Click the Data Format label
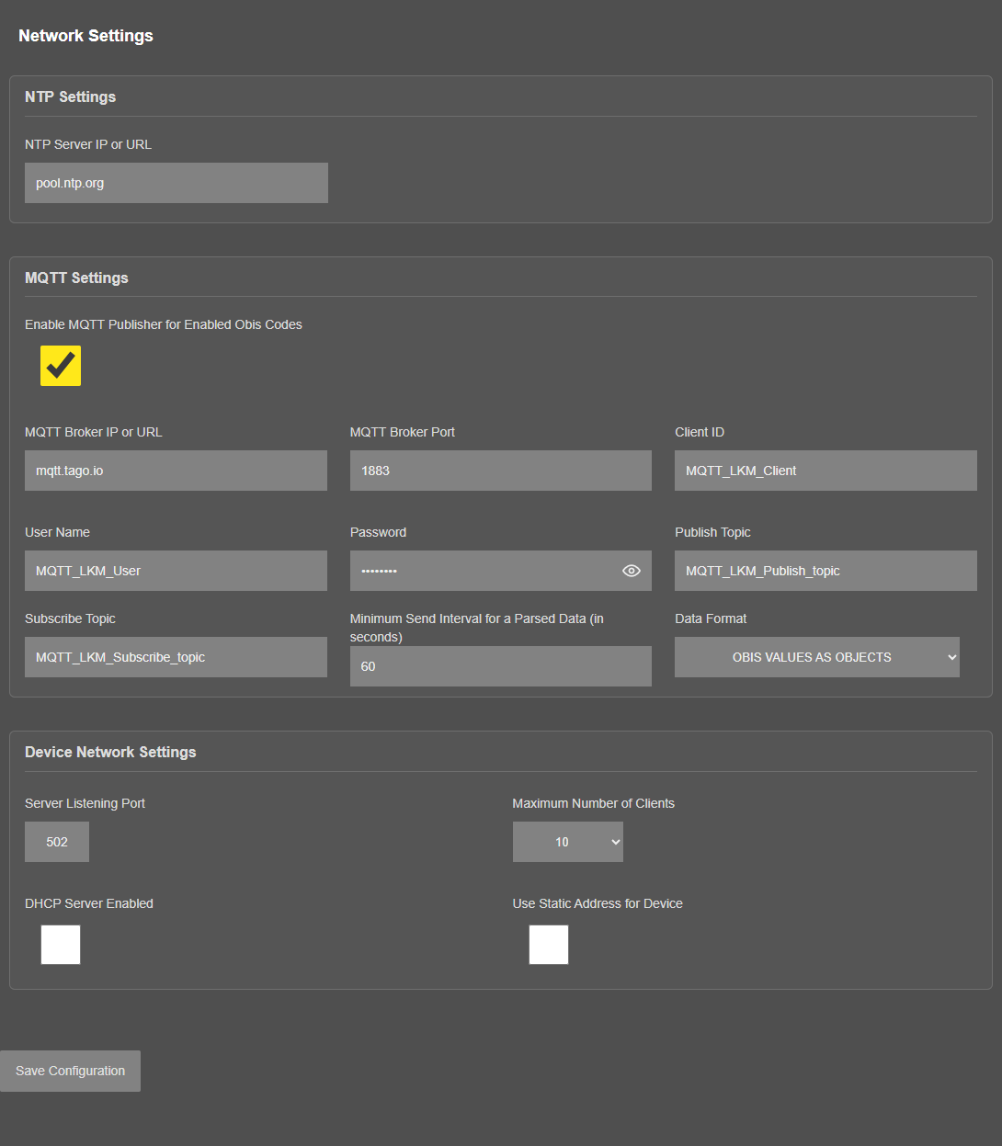This screenshot has height=1146, width=1002. (x=711, y=618)
